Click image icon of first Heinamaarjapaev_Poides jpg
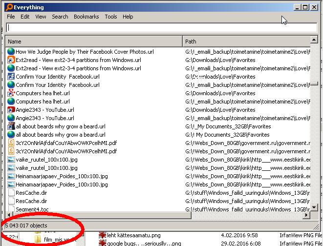 (11, 176)
